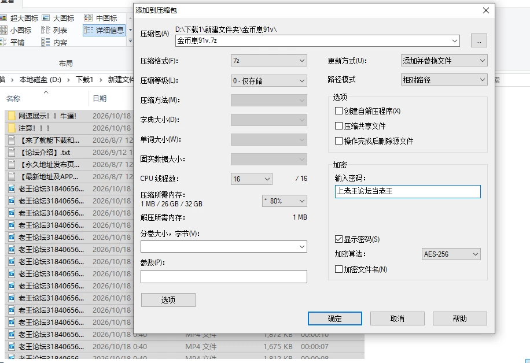Enable 压缩共享文件 option
The height and width of the screenshot is (363, 530).
338,126
